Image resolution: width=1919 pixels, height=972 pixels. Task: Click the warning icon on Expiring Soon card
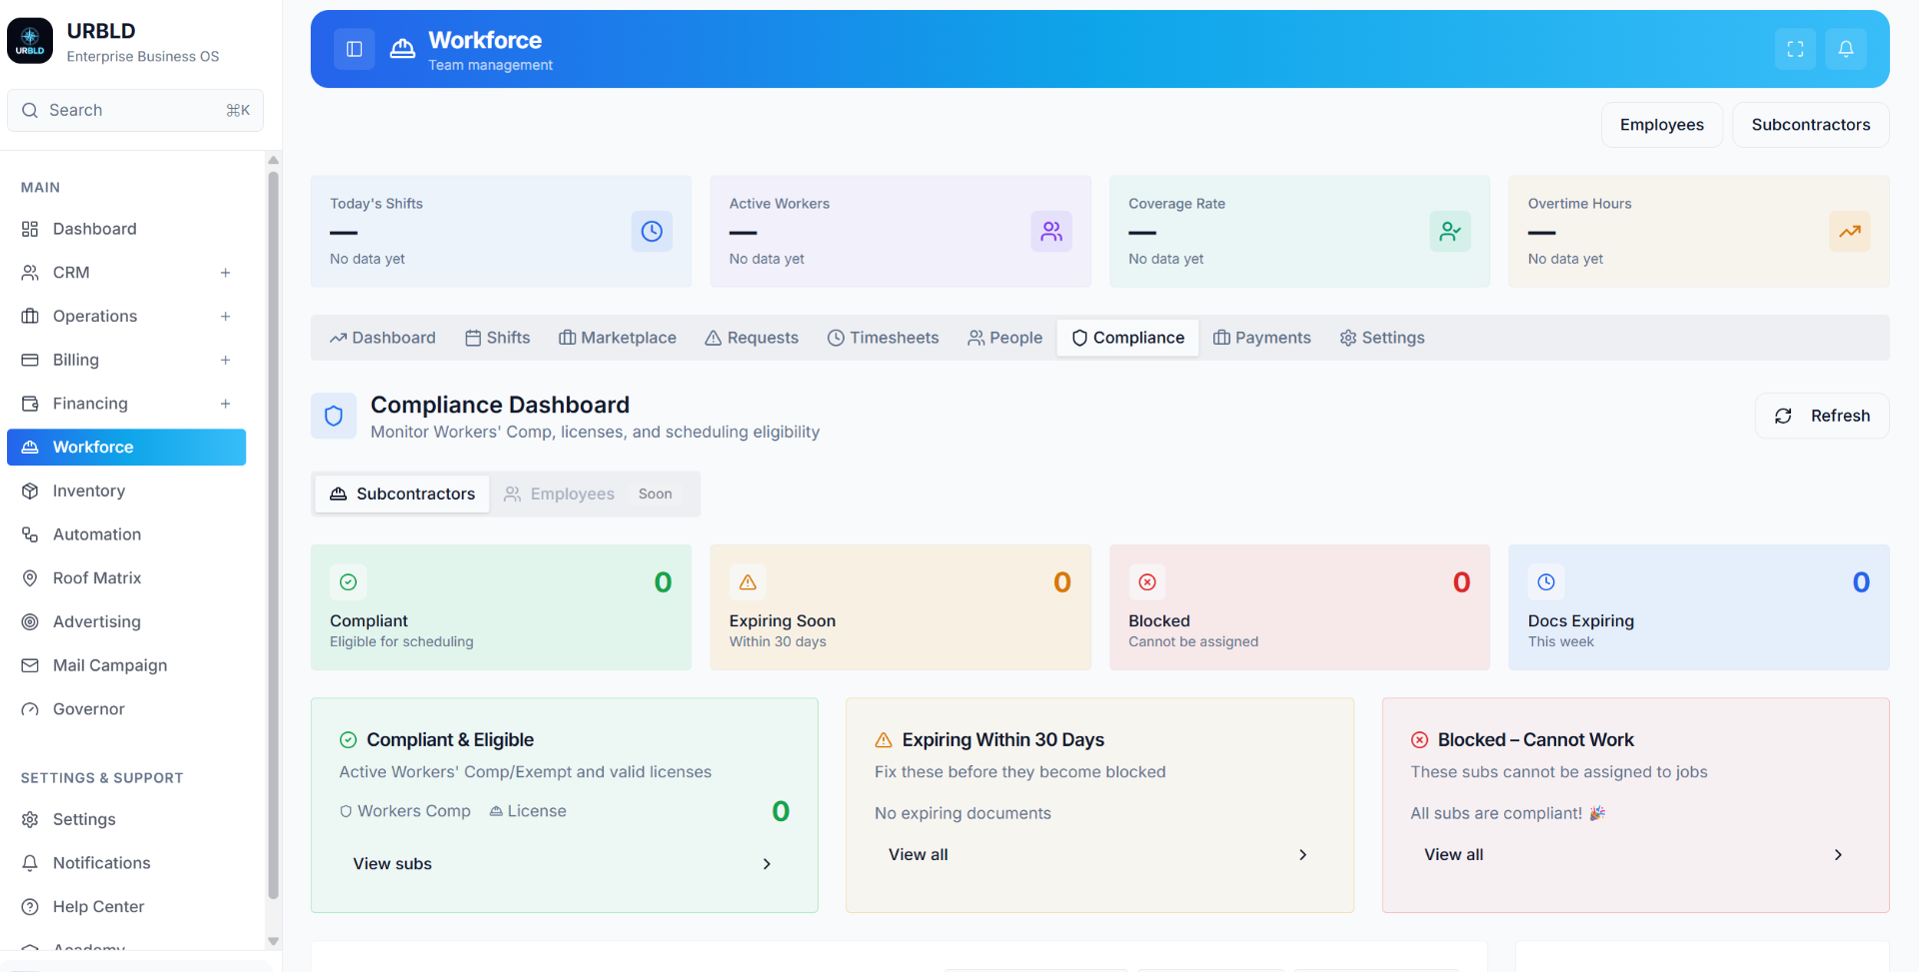pyautogui.click(x=748, y=581)
